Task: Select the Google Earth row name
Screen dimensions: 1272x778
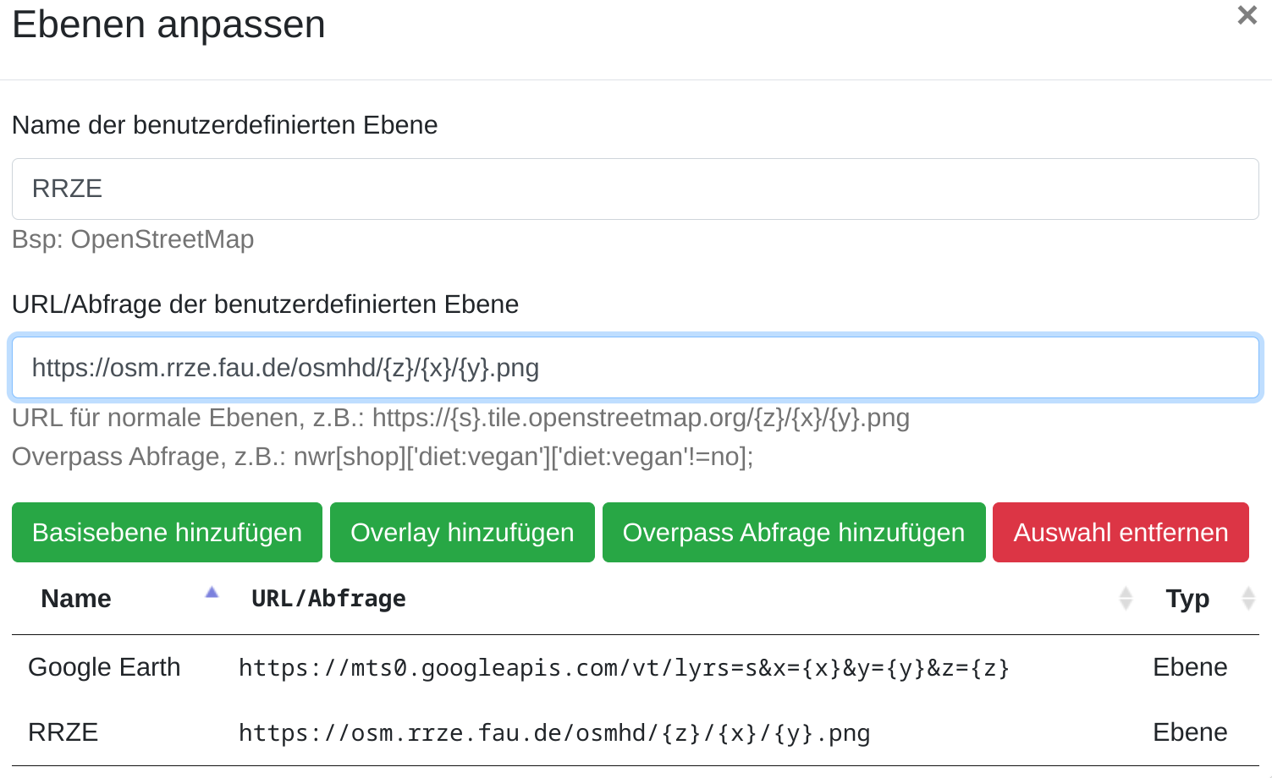Action: pos(104,667)
